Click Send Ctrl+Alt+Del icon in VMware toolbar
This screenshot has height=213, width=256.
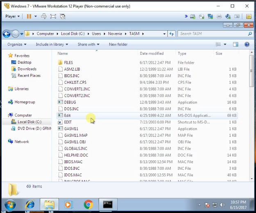coord(43,16)
